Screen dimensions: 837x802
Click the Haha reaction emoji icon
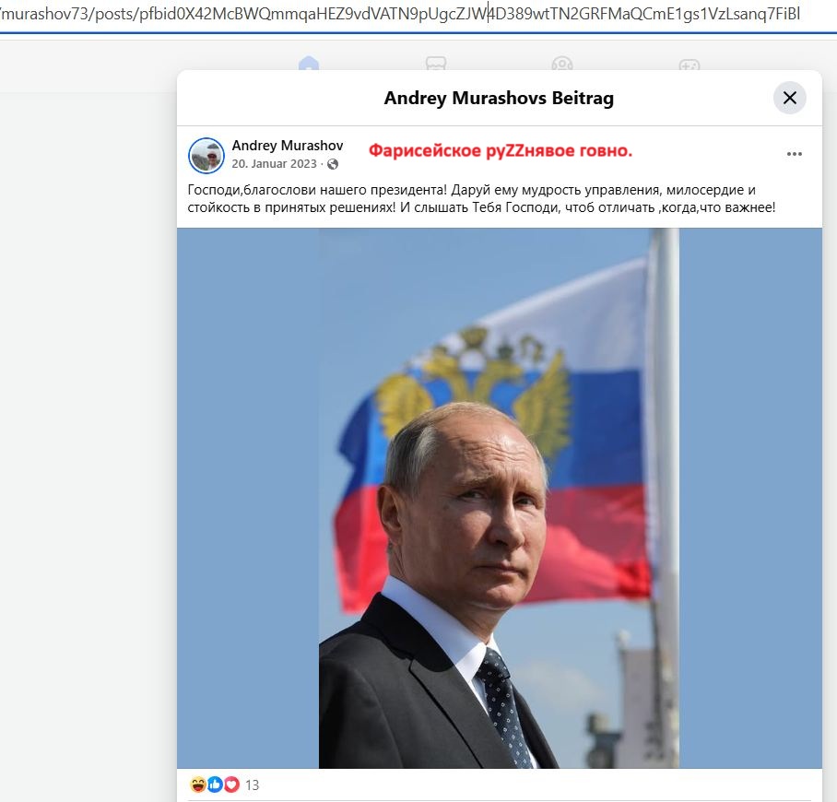coord(198,784)
